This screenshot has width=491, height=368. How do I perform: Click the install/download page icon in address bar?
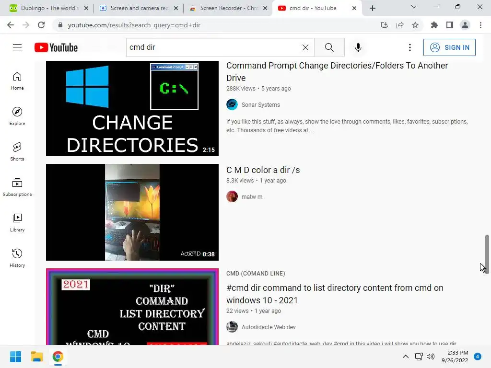384,25
